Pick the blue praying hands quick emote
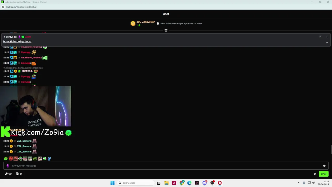 [x=49, y=158]
